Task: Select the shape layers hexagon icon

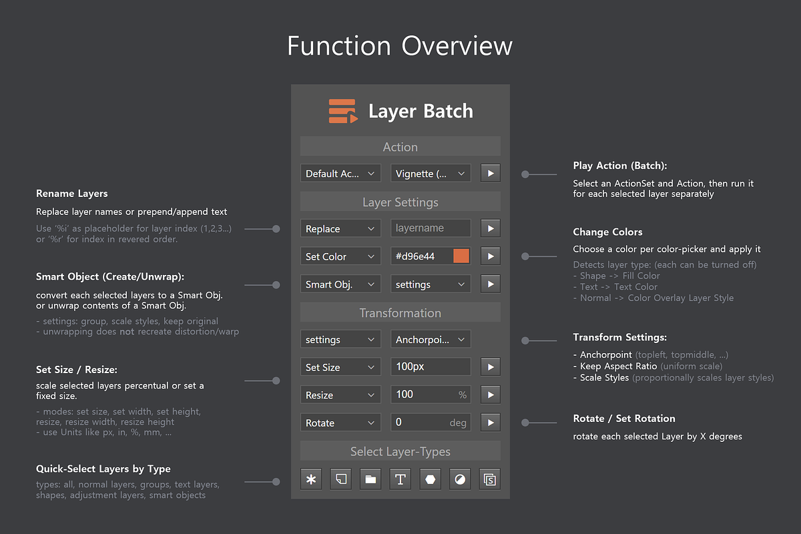Action: point(430,479)
